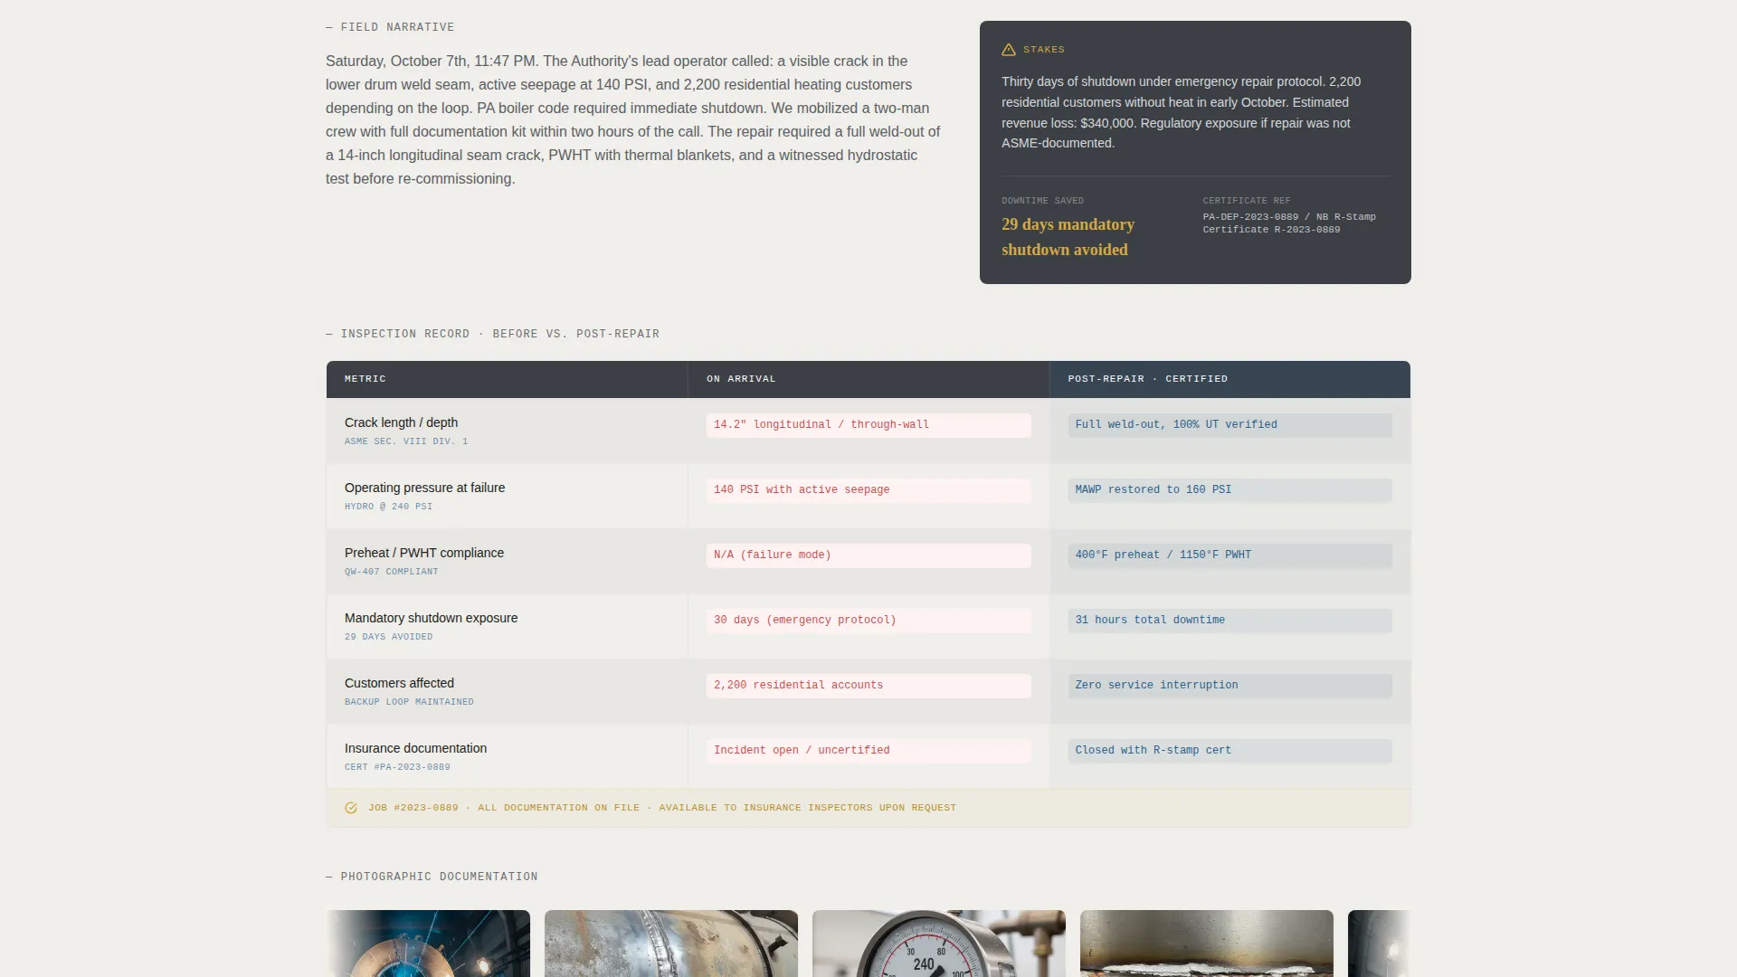This screenshot has width=1737, height=977.
Task: Select "14.2" longitudinal / through-wall" cell
Action: coord(868,425)
